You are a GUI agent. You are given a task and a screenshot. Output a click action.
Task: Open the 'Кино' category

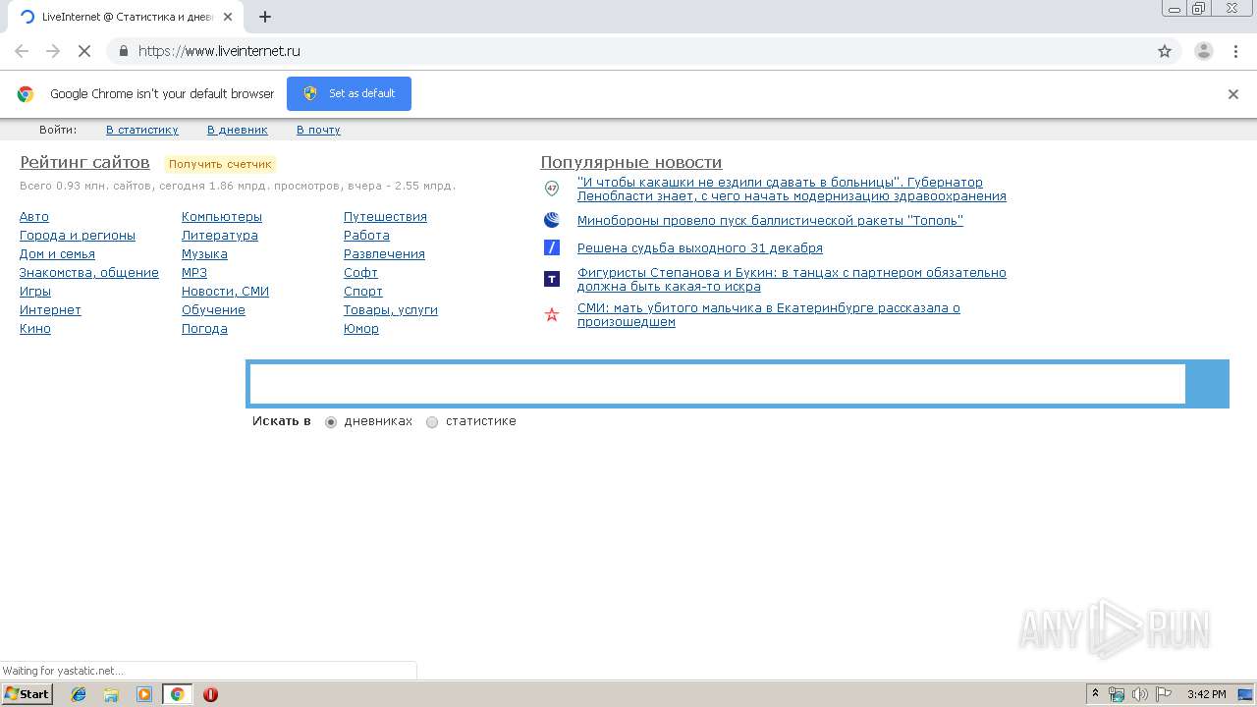[x=35, y=329]
